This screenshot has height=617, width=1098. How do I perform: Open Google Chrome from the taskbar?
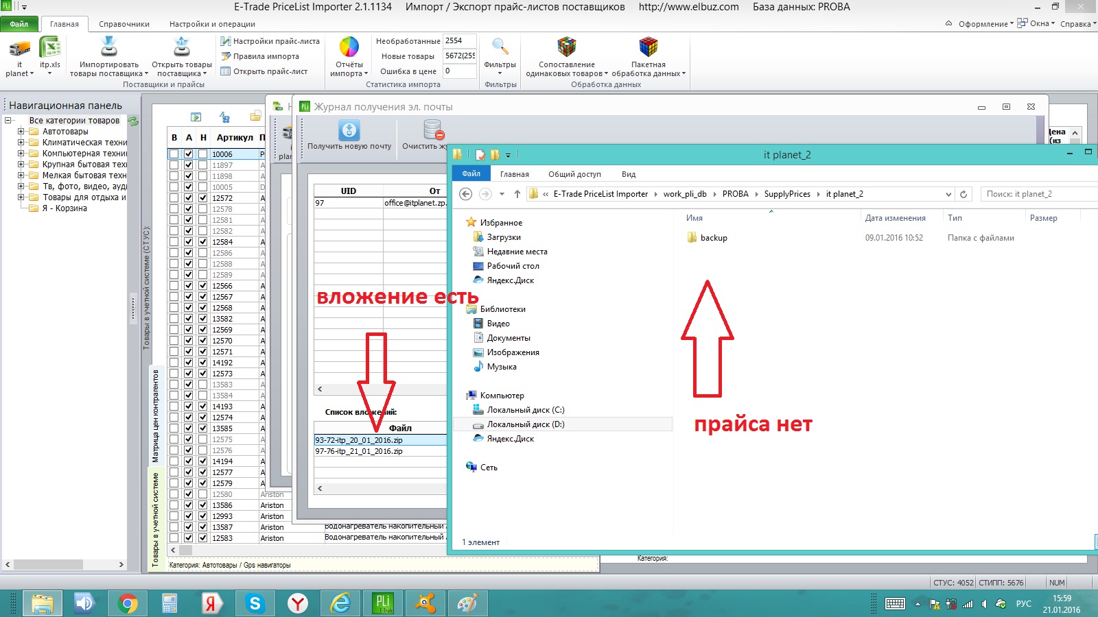127,603
